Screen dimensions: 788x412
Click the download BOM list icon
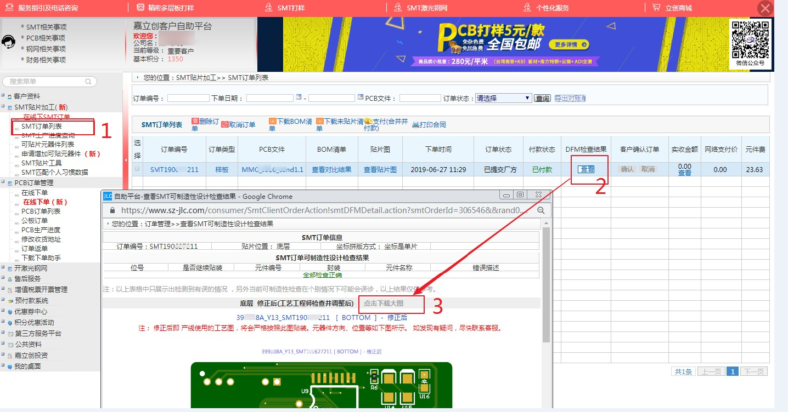272,121
